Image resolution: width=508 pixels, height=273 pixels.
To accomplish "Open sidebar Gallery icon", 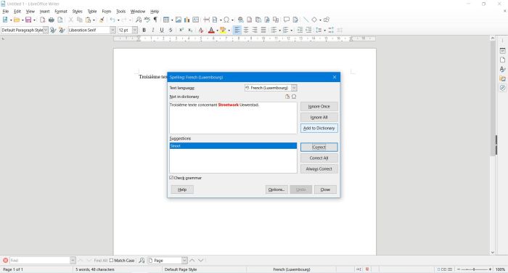I will (502, 78).
